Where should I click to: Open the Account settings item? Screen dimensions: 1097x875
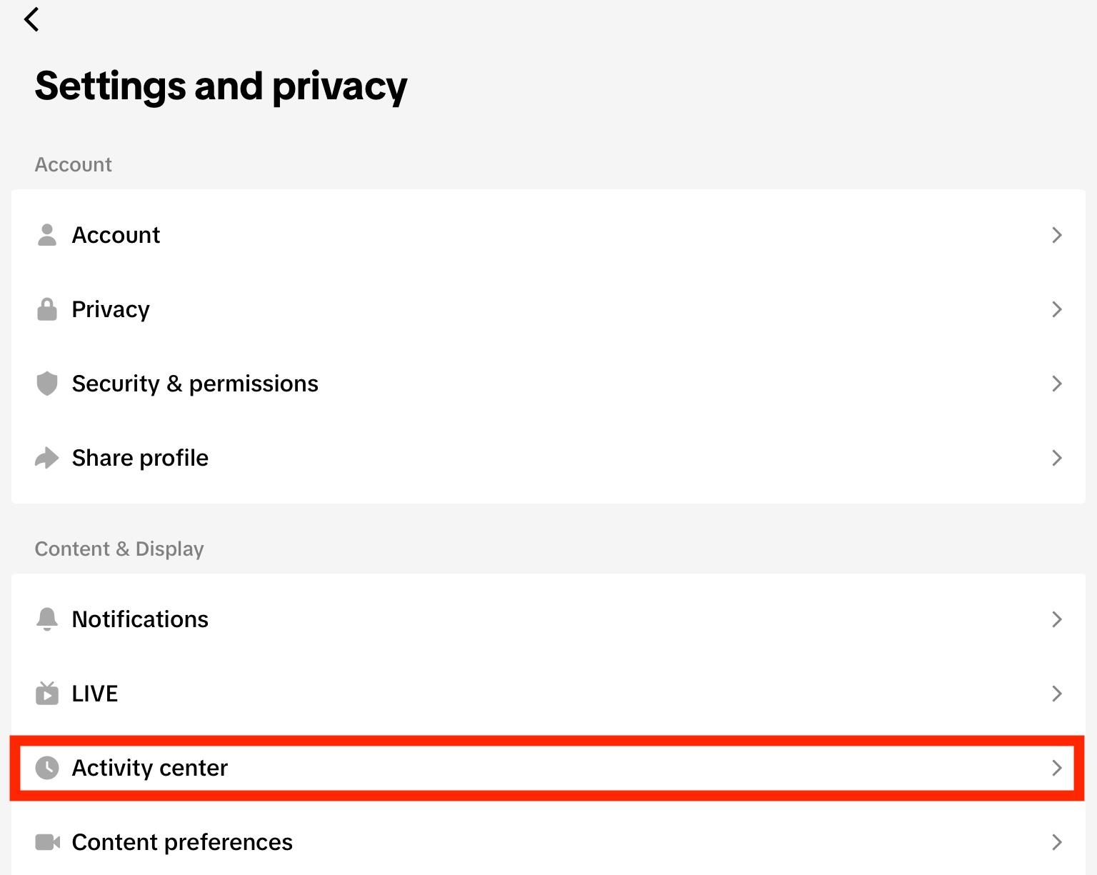pyautogui.click(x=116, y=235)
